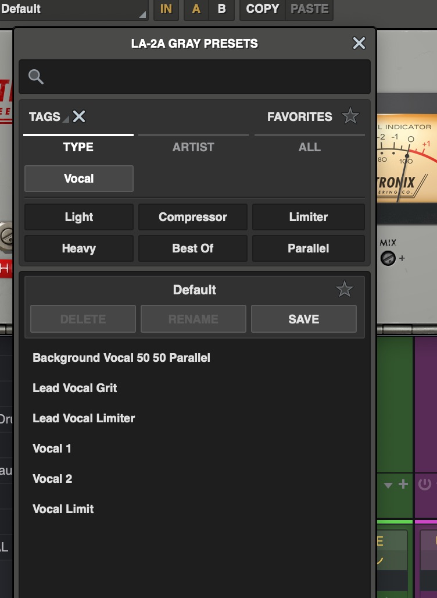Toggle the IN bypass button

tap(166, 9)
